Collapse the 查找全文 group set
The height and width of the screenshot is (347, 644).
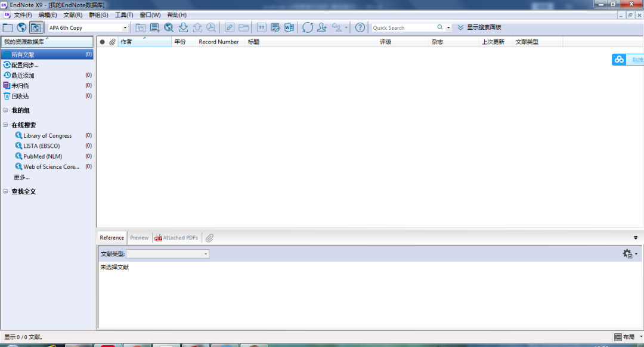point(5,191)
